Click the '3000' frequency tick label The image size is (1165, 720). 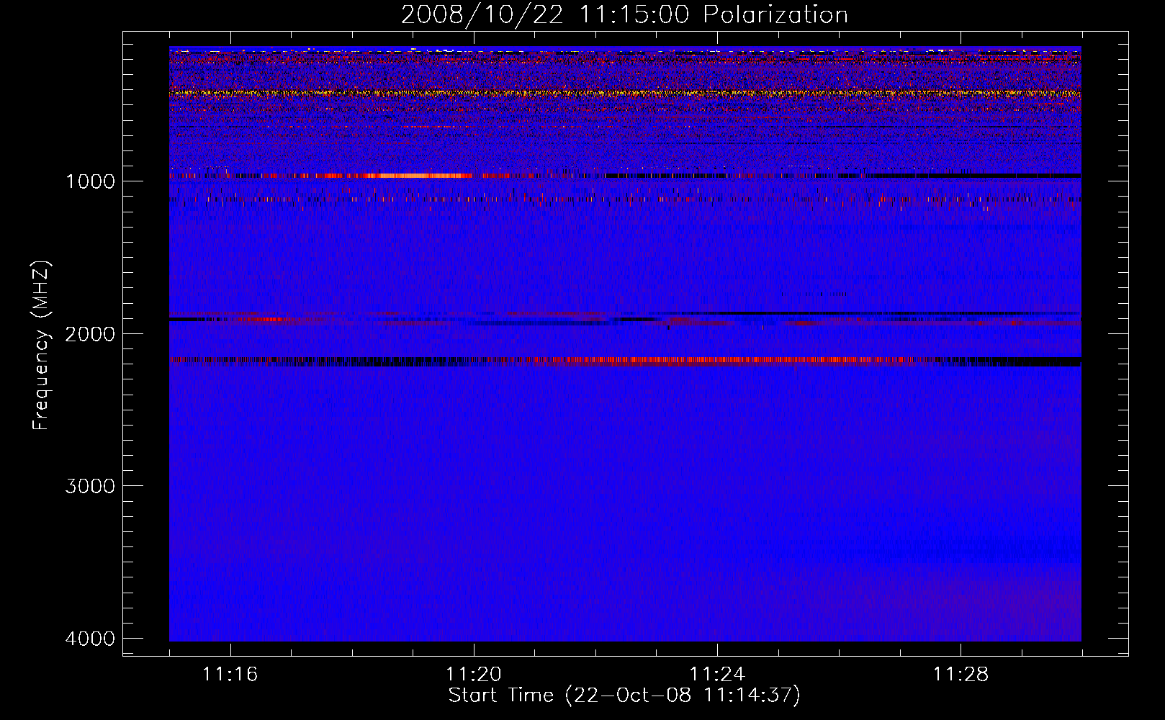pyautogui.click(x=90, y=486)
